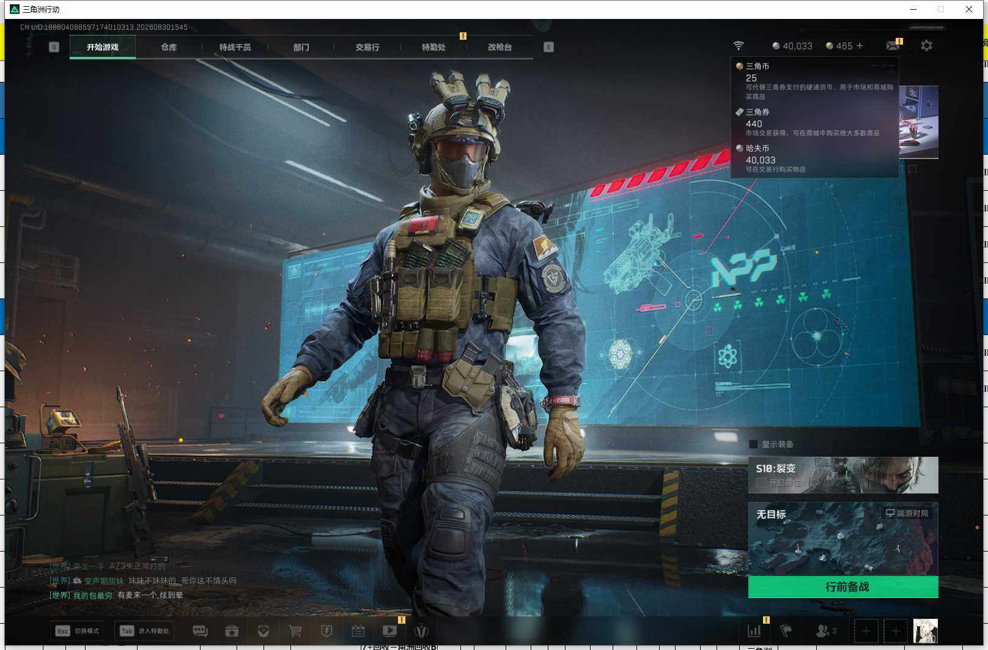988x650 pixels.
Task: Open the lightning shield icon
Action: (x=326, y=631)
